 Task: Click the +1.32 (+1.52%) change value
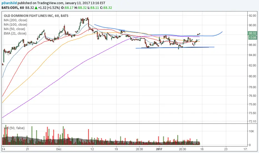point(49,8)
